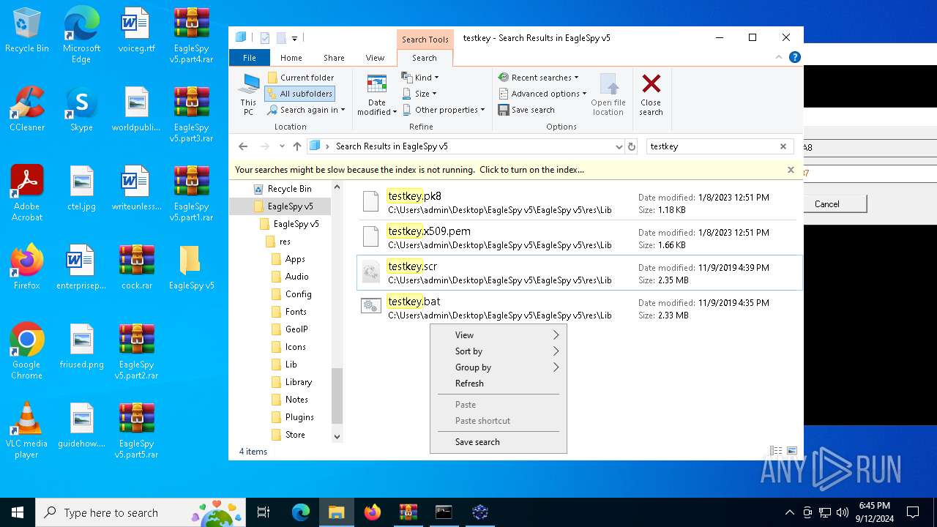Viewport: 937px width, 527px height.
Task: Open the Advanced options dropdown
Action: pos(542,94)
